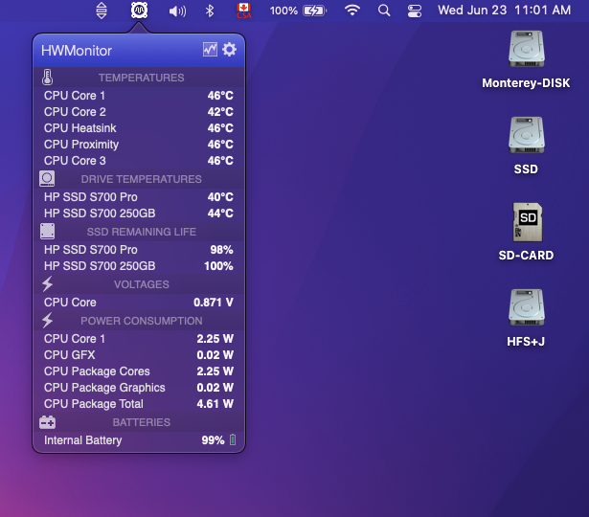The height and width of the screenshot is (517, 589).
Task: Click the Monterey-DISK label text
Action: 526,82
